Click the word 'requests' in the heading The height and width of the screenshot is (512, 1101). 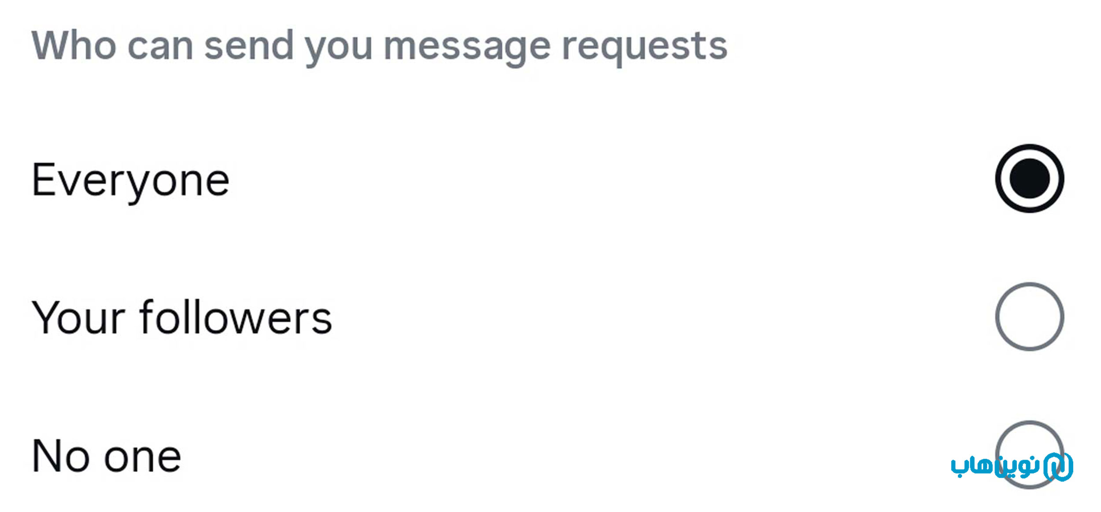pyautogui.click(x=644, y=48)
